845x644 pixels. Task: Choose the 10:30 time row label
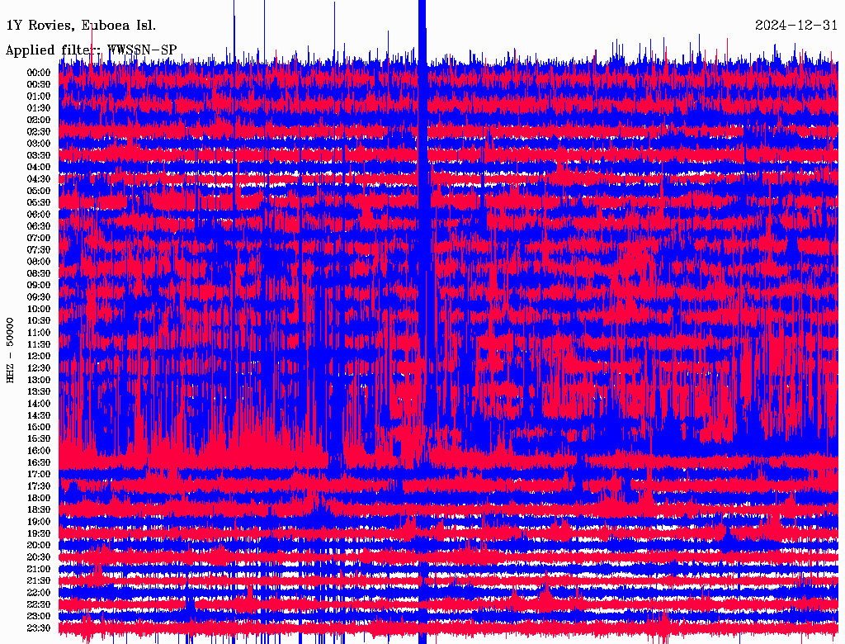(39, 321)
